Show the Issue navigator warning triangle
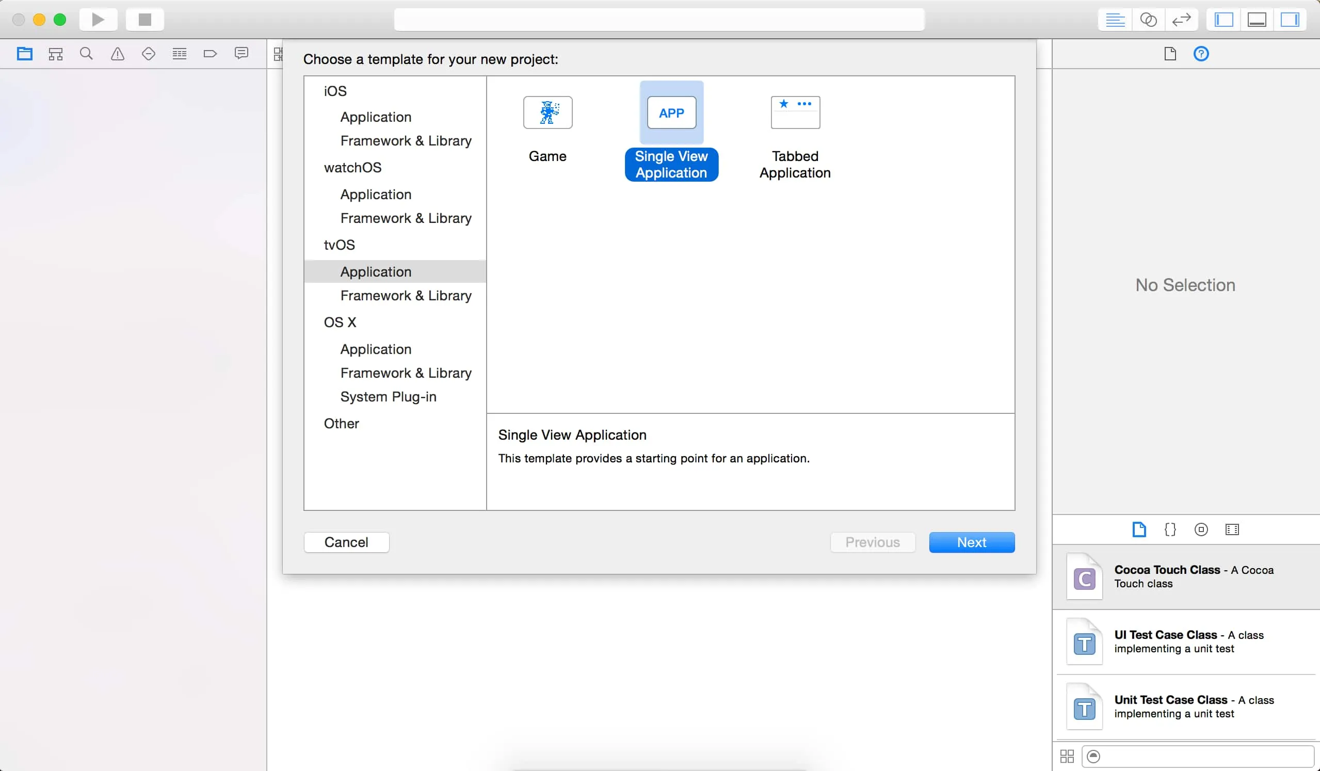The height and width of the screenshot is (771, 1320). pos(117,53)
